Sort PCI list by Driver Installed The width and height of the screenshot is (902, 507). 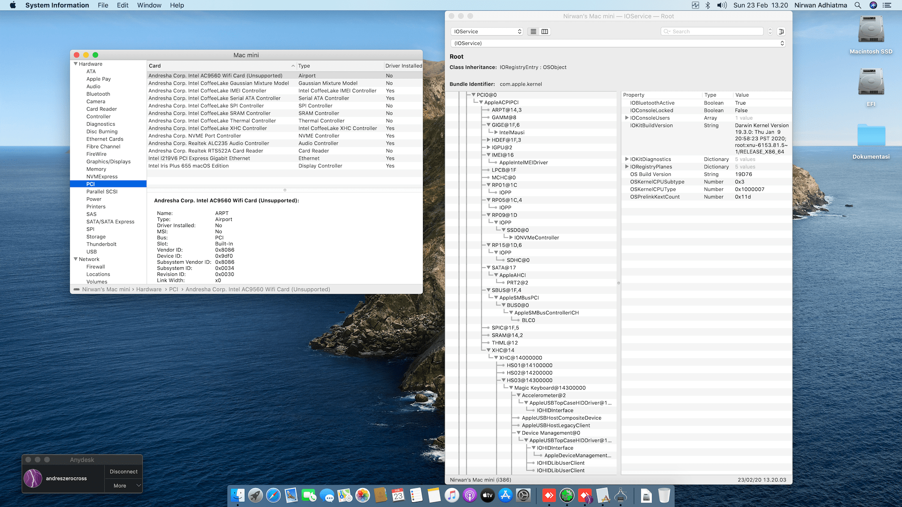pyautogui.click(x=403, y=66)
